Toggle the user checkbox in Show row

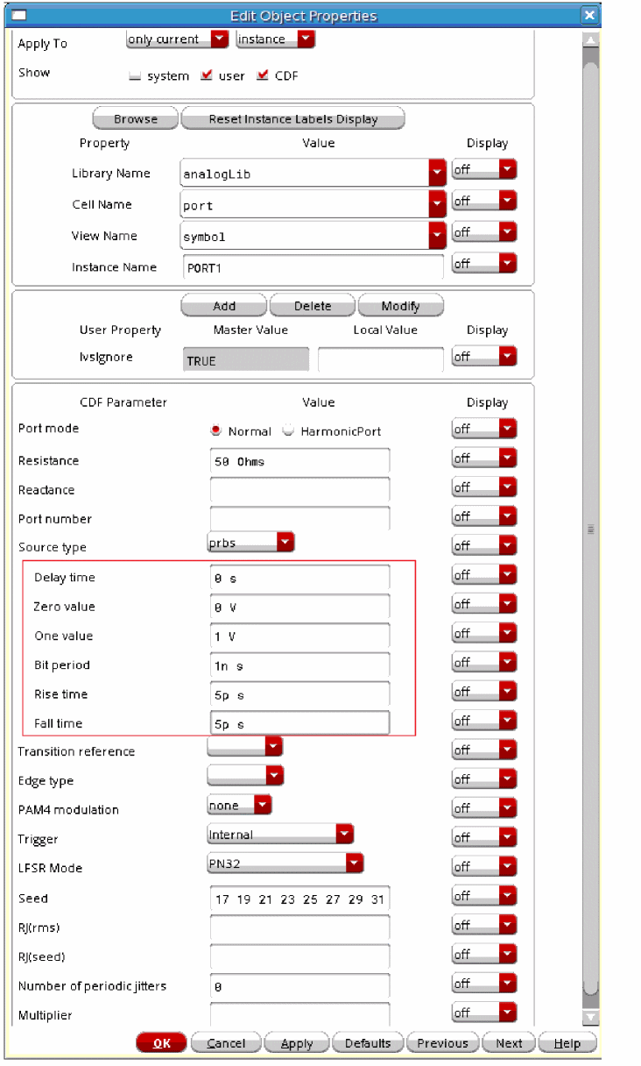click(207, 75)
